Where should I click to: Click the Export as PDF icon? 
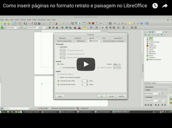(32, 23)
